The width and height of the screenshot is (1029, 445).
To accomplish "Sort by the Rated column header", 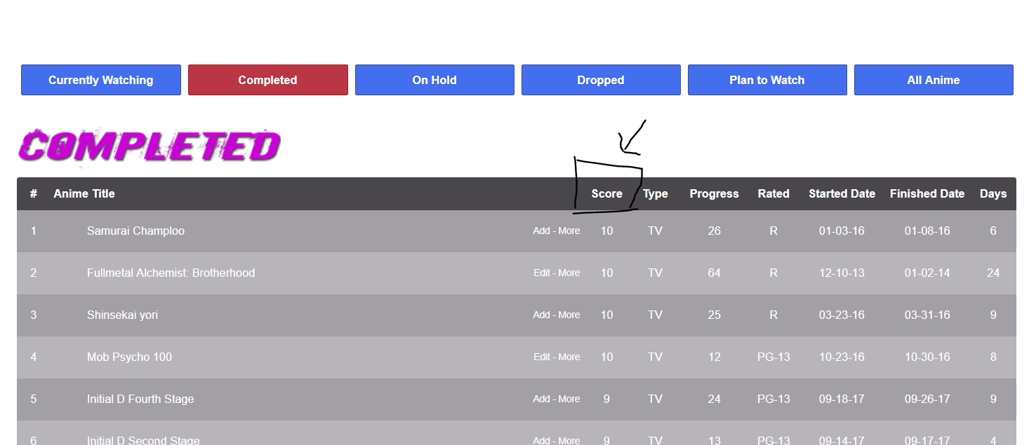I will (774, 194).
